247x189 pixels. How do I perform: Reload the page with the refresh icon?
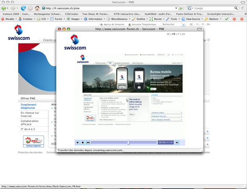click(x=23, y=8)
